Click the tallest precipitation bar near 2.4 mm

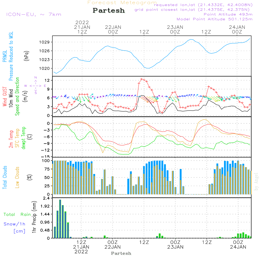60,219
